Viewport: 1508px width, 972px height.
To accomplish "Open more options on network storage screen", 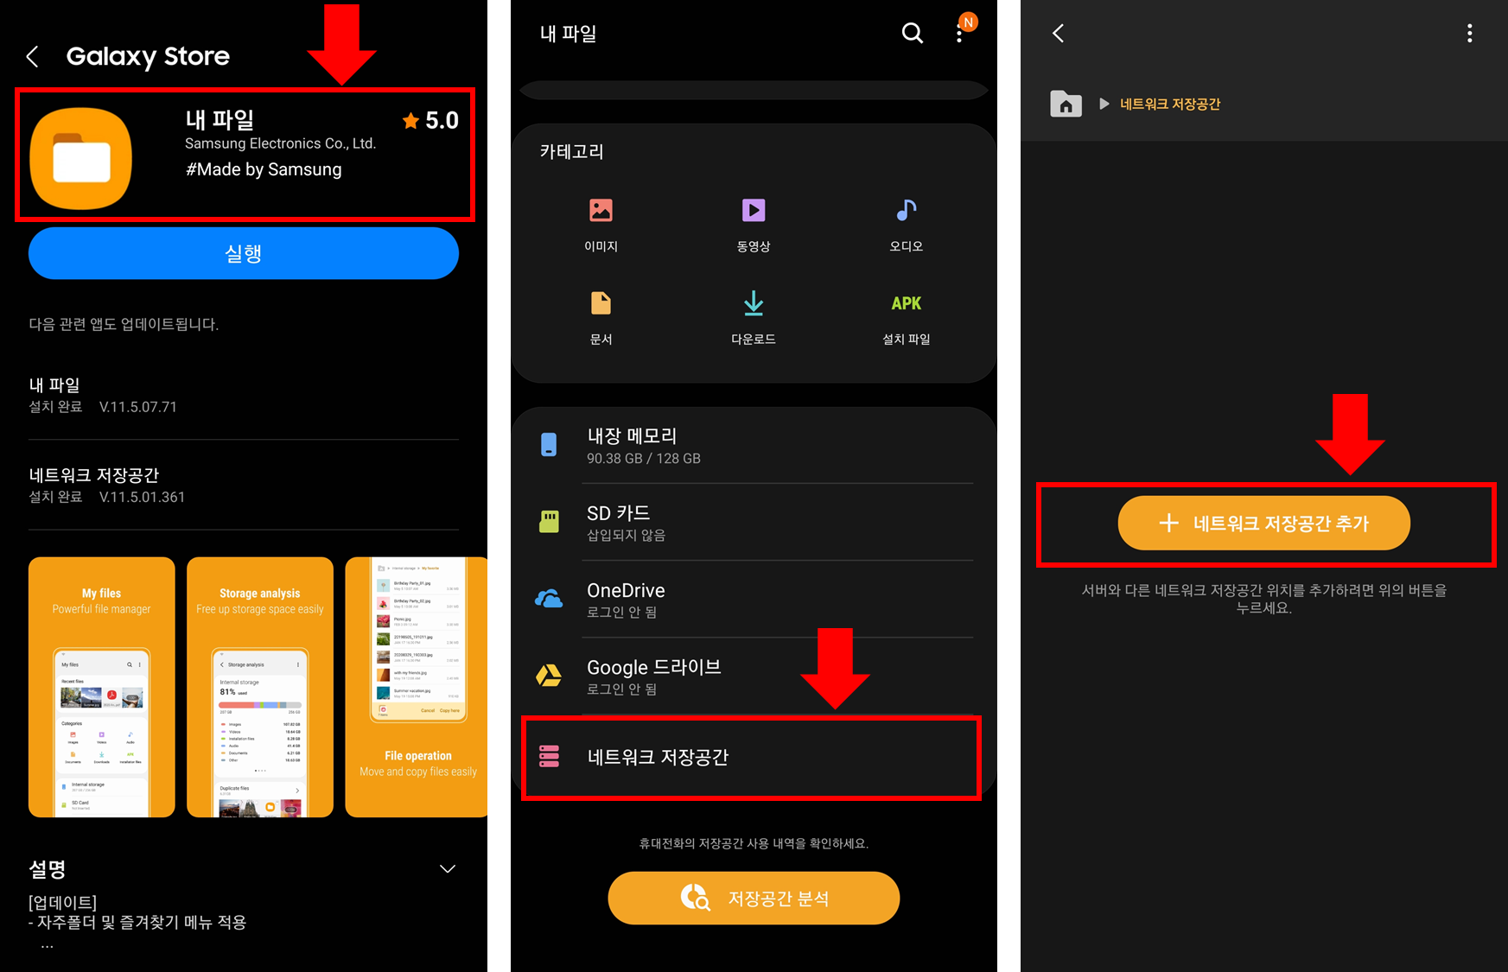I will [1469, 34].
